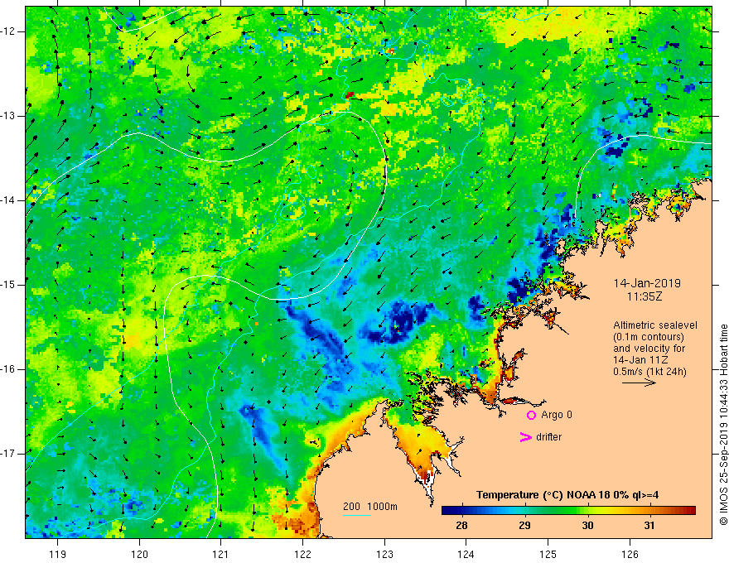This screenshot has height=563, width=729.
Task: Click the color bar value 30
Action: click(587, 526)
